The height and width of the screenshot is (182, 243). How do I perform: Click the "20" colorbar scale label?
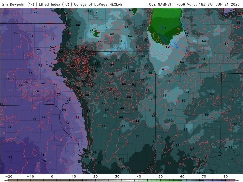coord(95,177)
